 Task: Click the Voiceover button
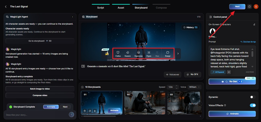click(x=173, y=74)
